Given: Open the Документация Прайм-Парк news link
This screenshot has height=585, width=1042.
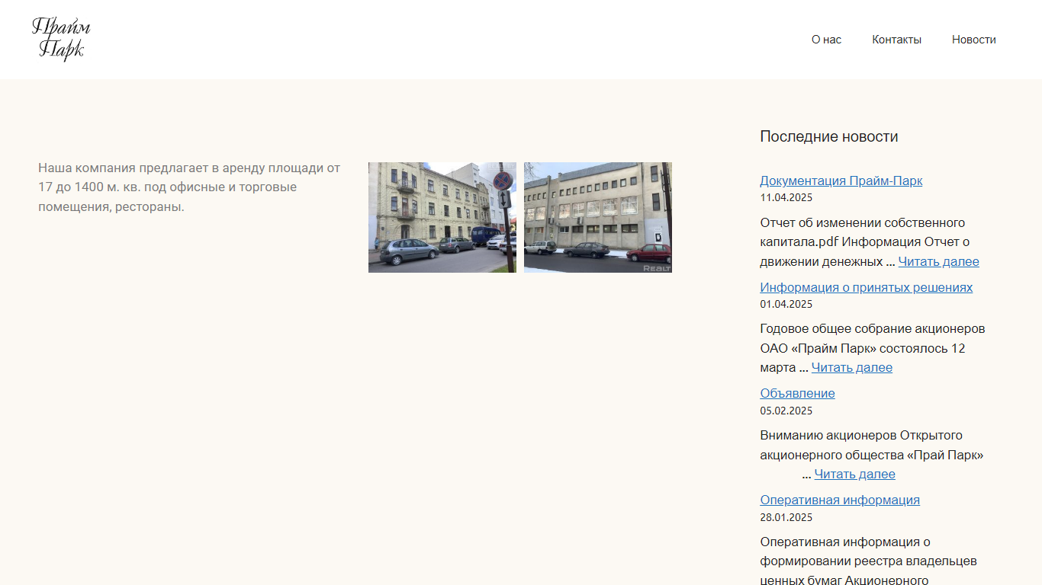Looking at the screenshot, I should pyautogui.click(x=841, y=181).
